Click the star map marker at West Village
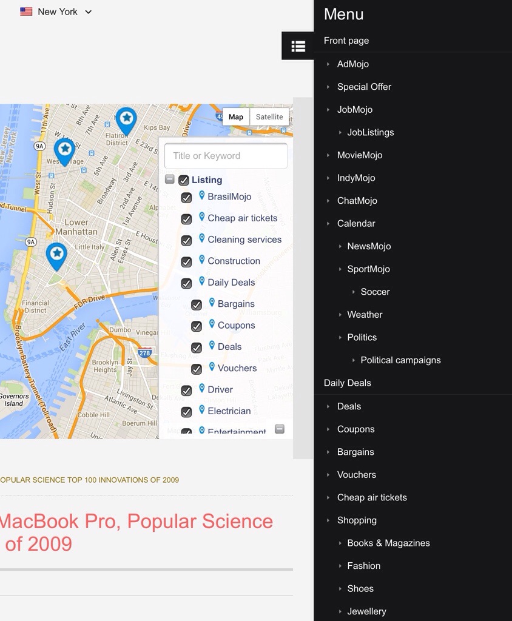512x621 pixels. tap(64, 150)
